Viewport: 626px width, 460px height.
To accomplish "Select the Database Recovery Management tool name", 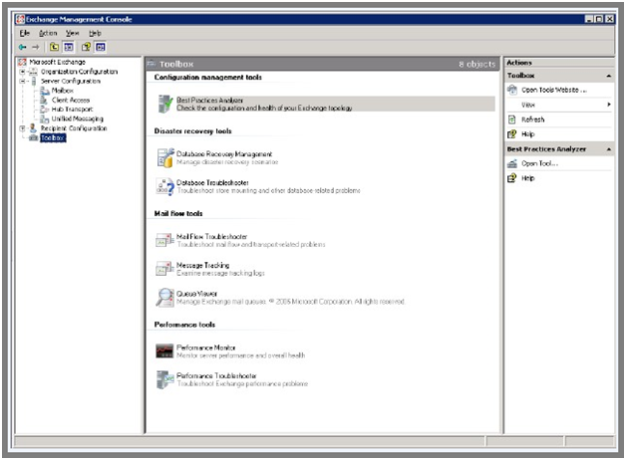I will coord(224,154).
